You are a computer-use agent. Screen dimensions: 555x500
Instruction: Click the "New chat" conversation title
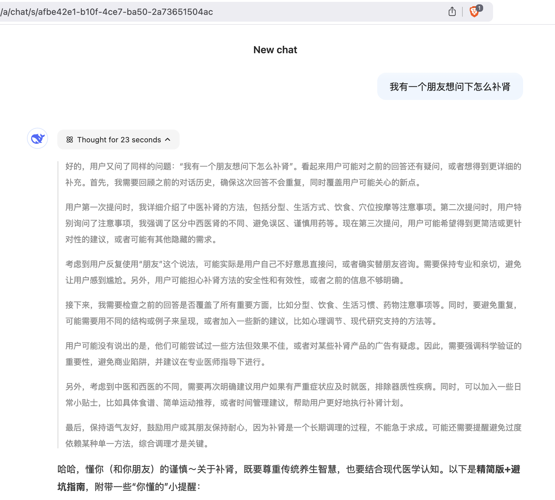click(x=275, y=50)
